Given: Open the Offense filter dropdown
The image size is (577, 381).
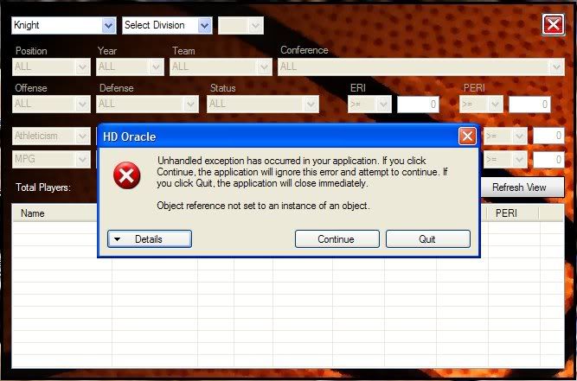Looking at the screenshot, I should pos(82,104).
